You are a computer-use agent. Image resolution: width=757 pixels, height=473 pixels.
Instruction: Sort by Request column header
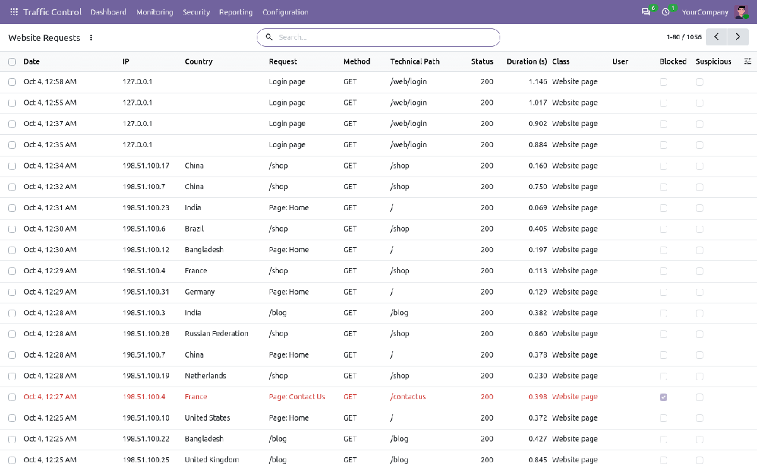[x=283, y=62]
